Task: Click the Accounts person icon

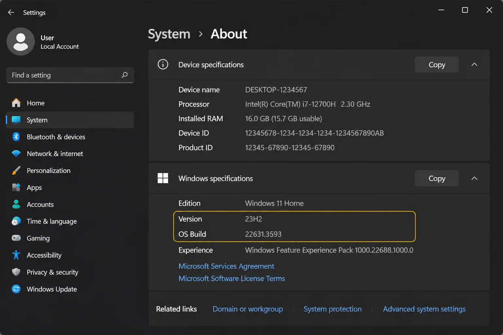Action: (16, 204)
